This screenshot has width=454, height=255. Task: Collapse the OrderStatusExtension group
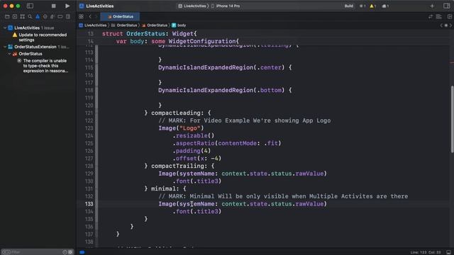point(5,47)
